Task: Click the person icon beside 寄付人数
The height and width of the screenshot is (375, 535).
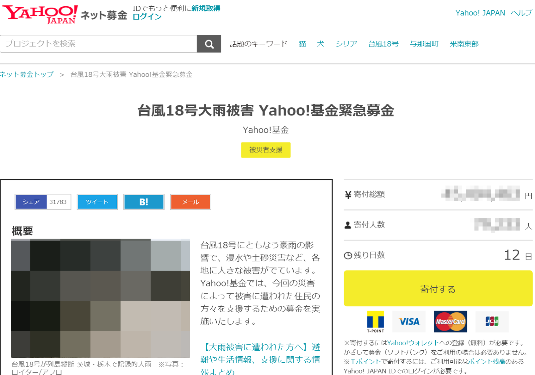Action: tap(348, 225)
